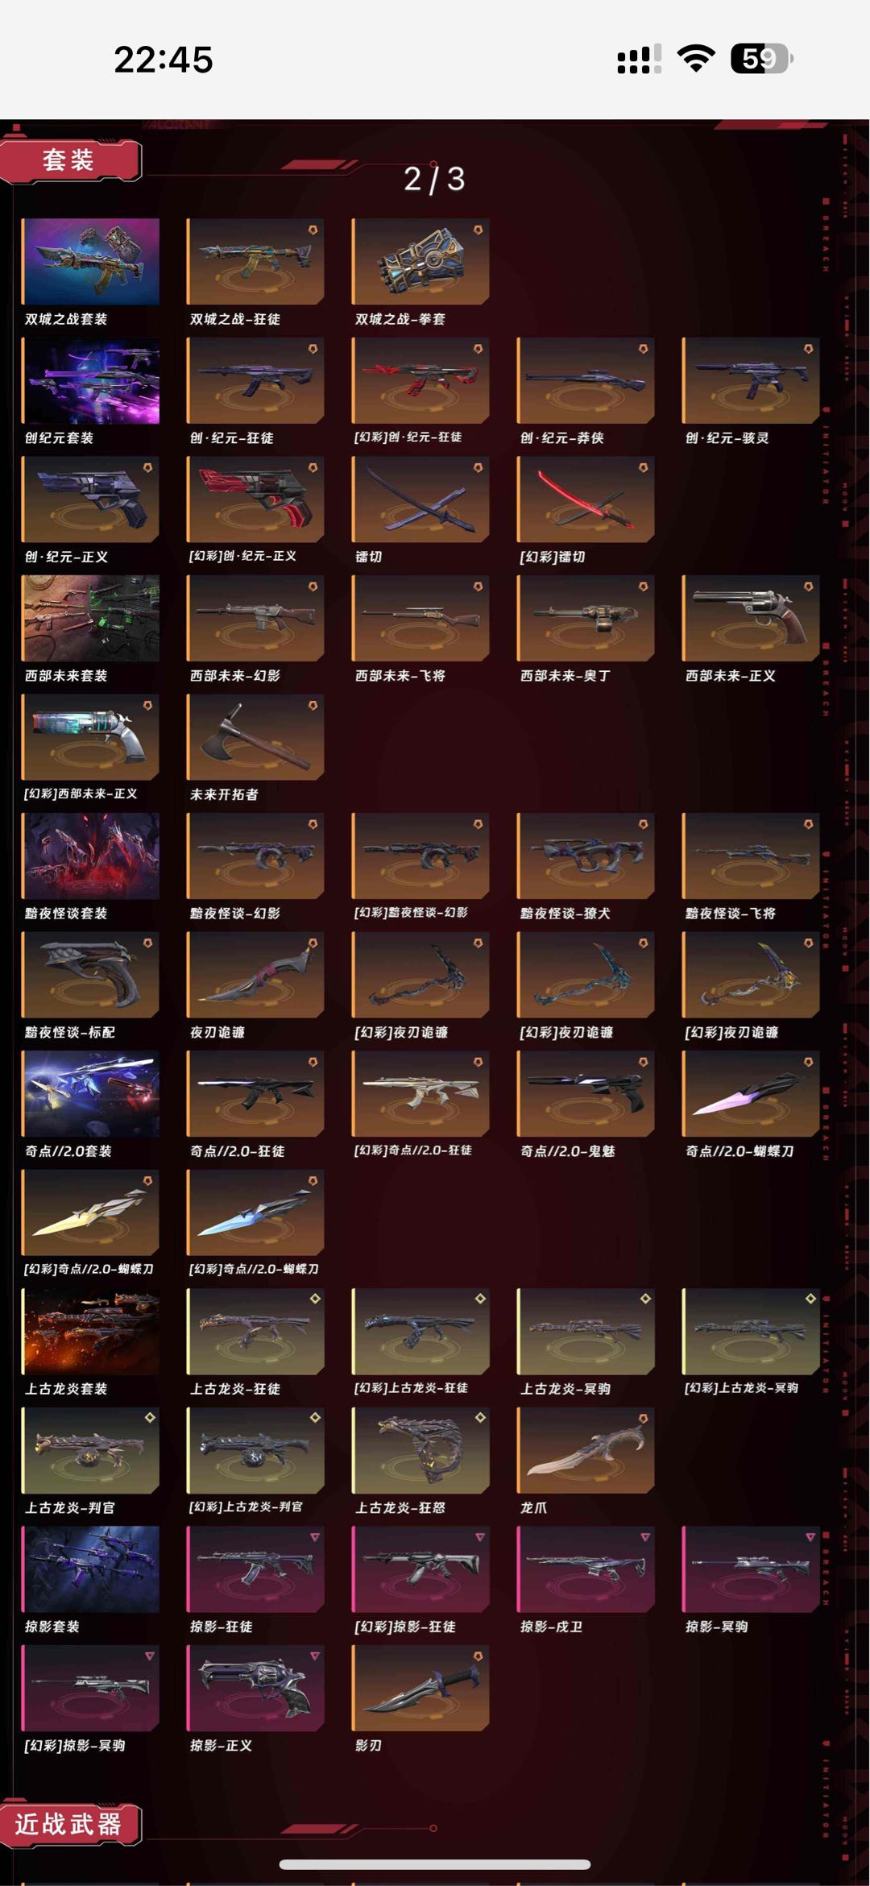Tap the 奇点//2.0-蝴蝶刀 knife skin
The image size is (870, 1886).
pos(750,1093)
